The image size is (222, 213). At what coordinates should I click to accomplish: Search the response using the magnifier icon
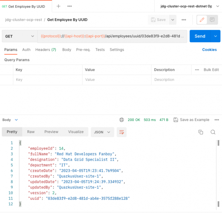click(x=213, y=132)
